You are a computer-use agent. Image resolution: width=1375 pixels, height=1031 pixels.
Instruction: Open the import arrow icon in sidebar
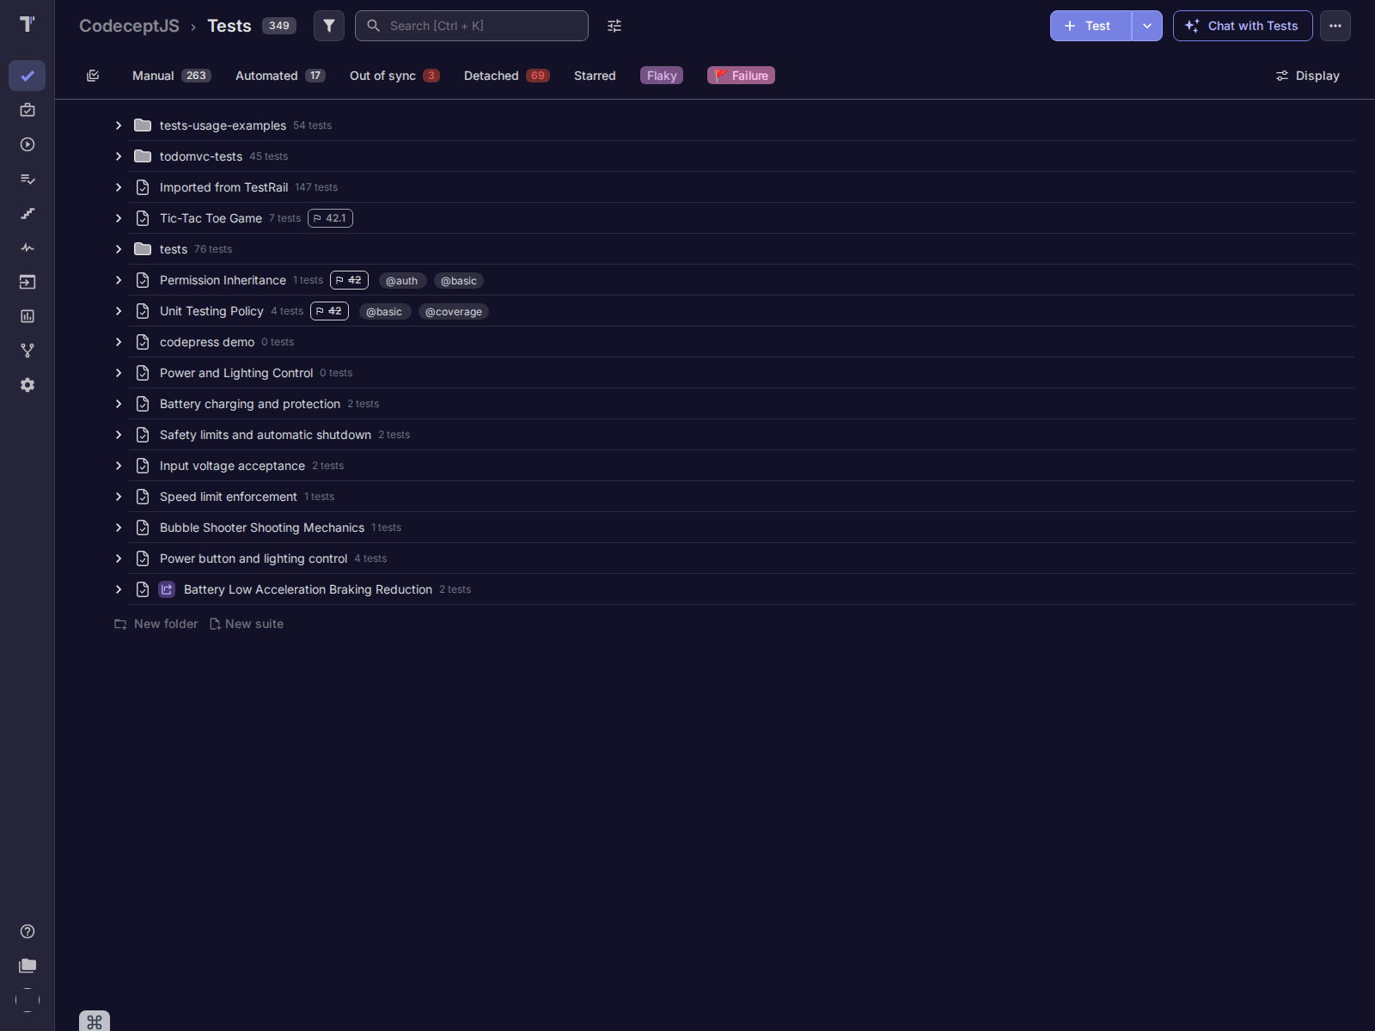pyautogui.click(x=27, y=282)
